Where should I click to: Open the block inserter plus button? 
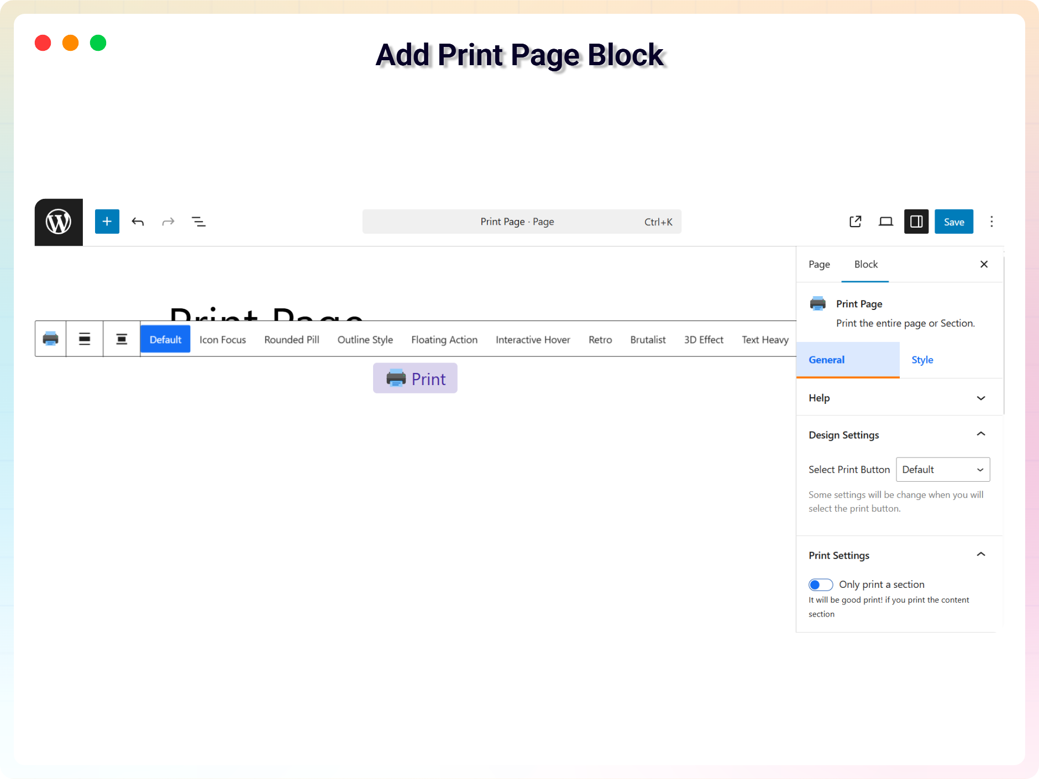click(x=107, y=222)
